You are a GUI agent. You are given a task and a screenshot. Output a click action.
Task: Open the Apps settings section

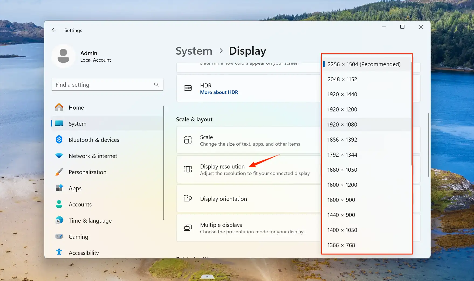point(107,188)
